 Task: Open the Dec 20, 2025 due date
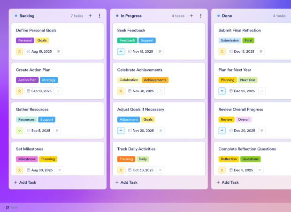tap(242, 131)
